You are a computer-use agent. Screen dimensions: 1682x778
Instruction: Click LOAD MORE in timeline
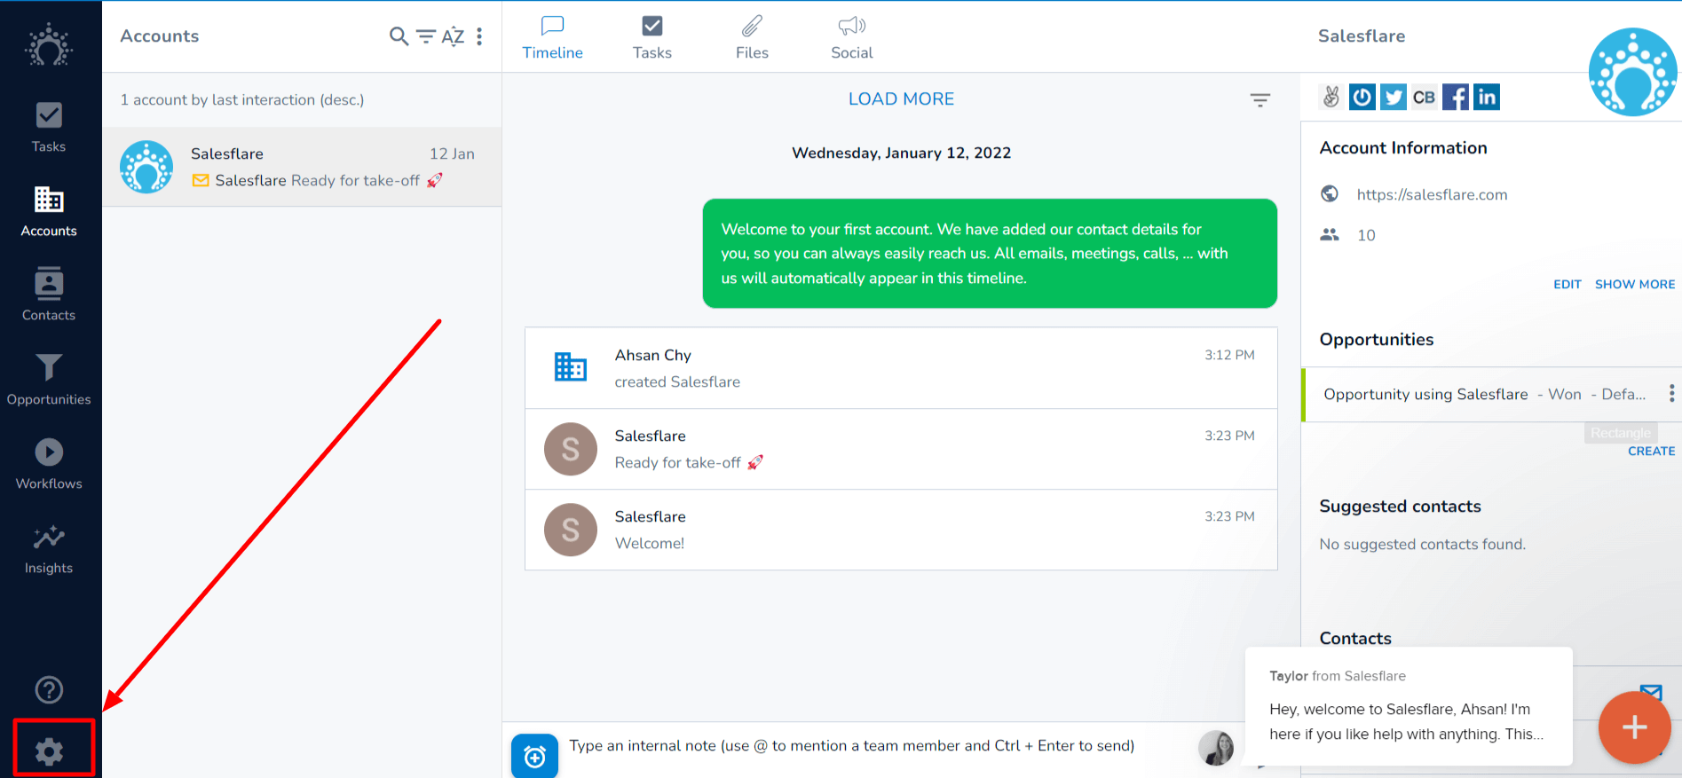tap(901, 99)
